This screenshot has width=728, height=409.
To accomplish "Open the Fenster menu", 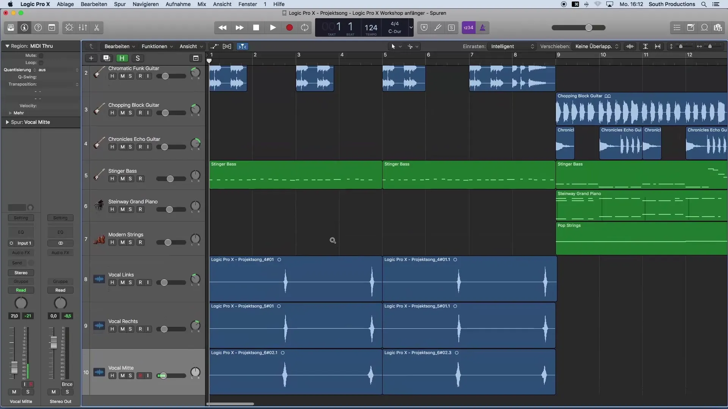I will [x=248, y=4].
